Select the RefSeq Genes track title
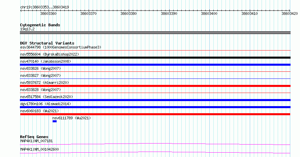300x157 pixels. 34,137
